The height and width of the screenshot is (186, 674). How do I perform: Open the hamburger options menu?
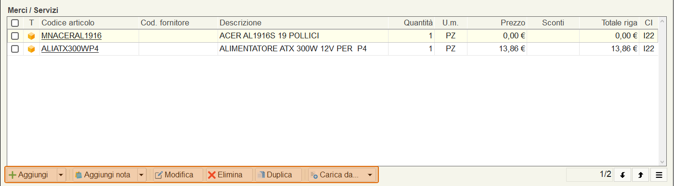tap(659, 175)
